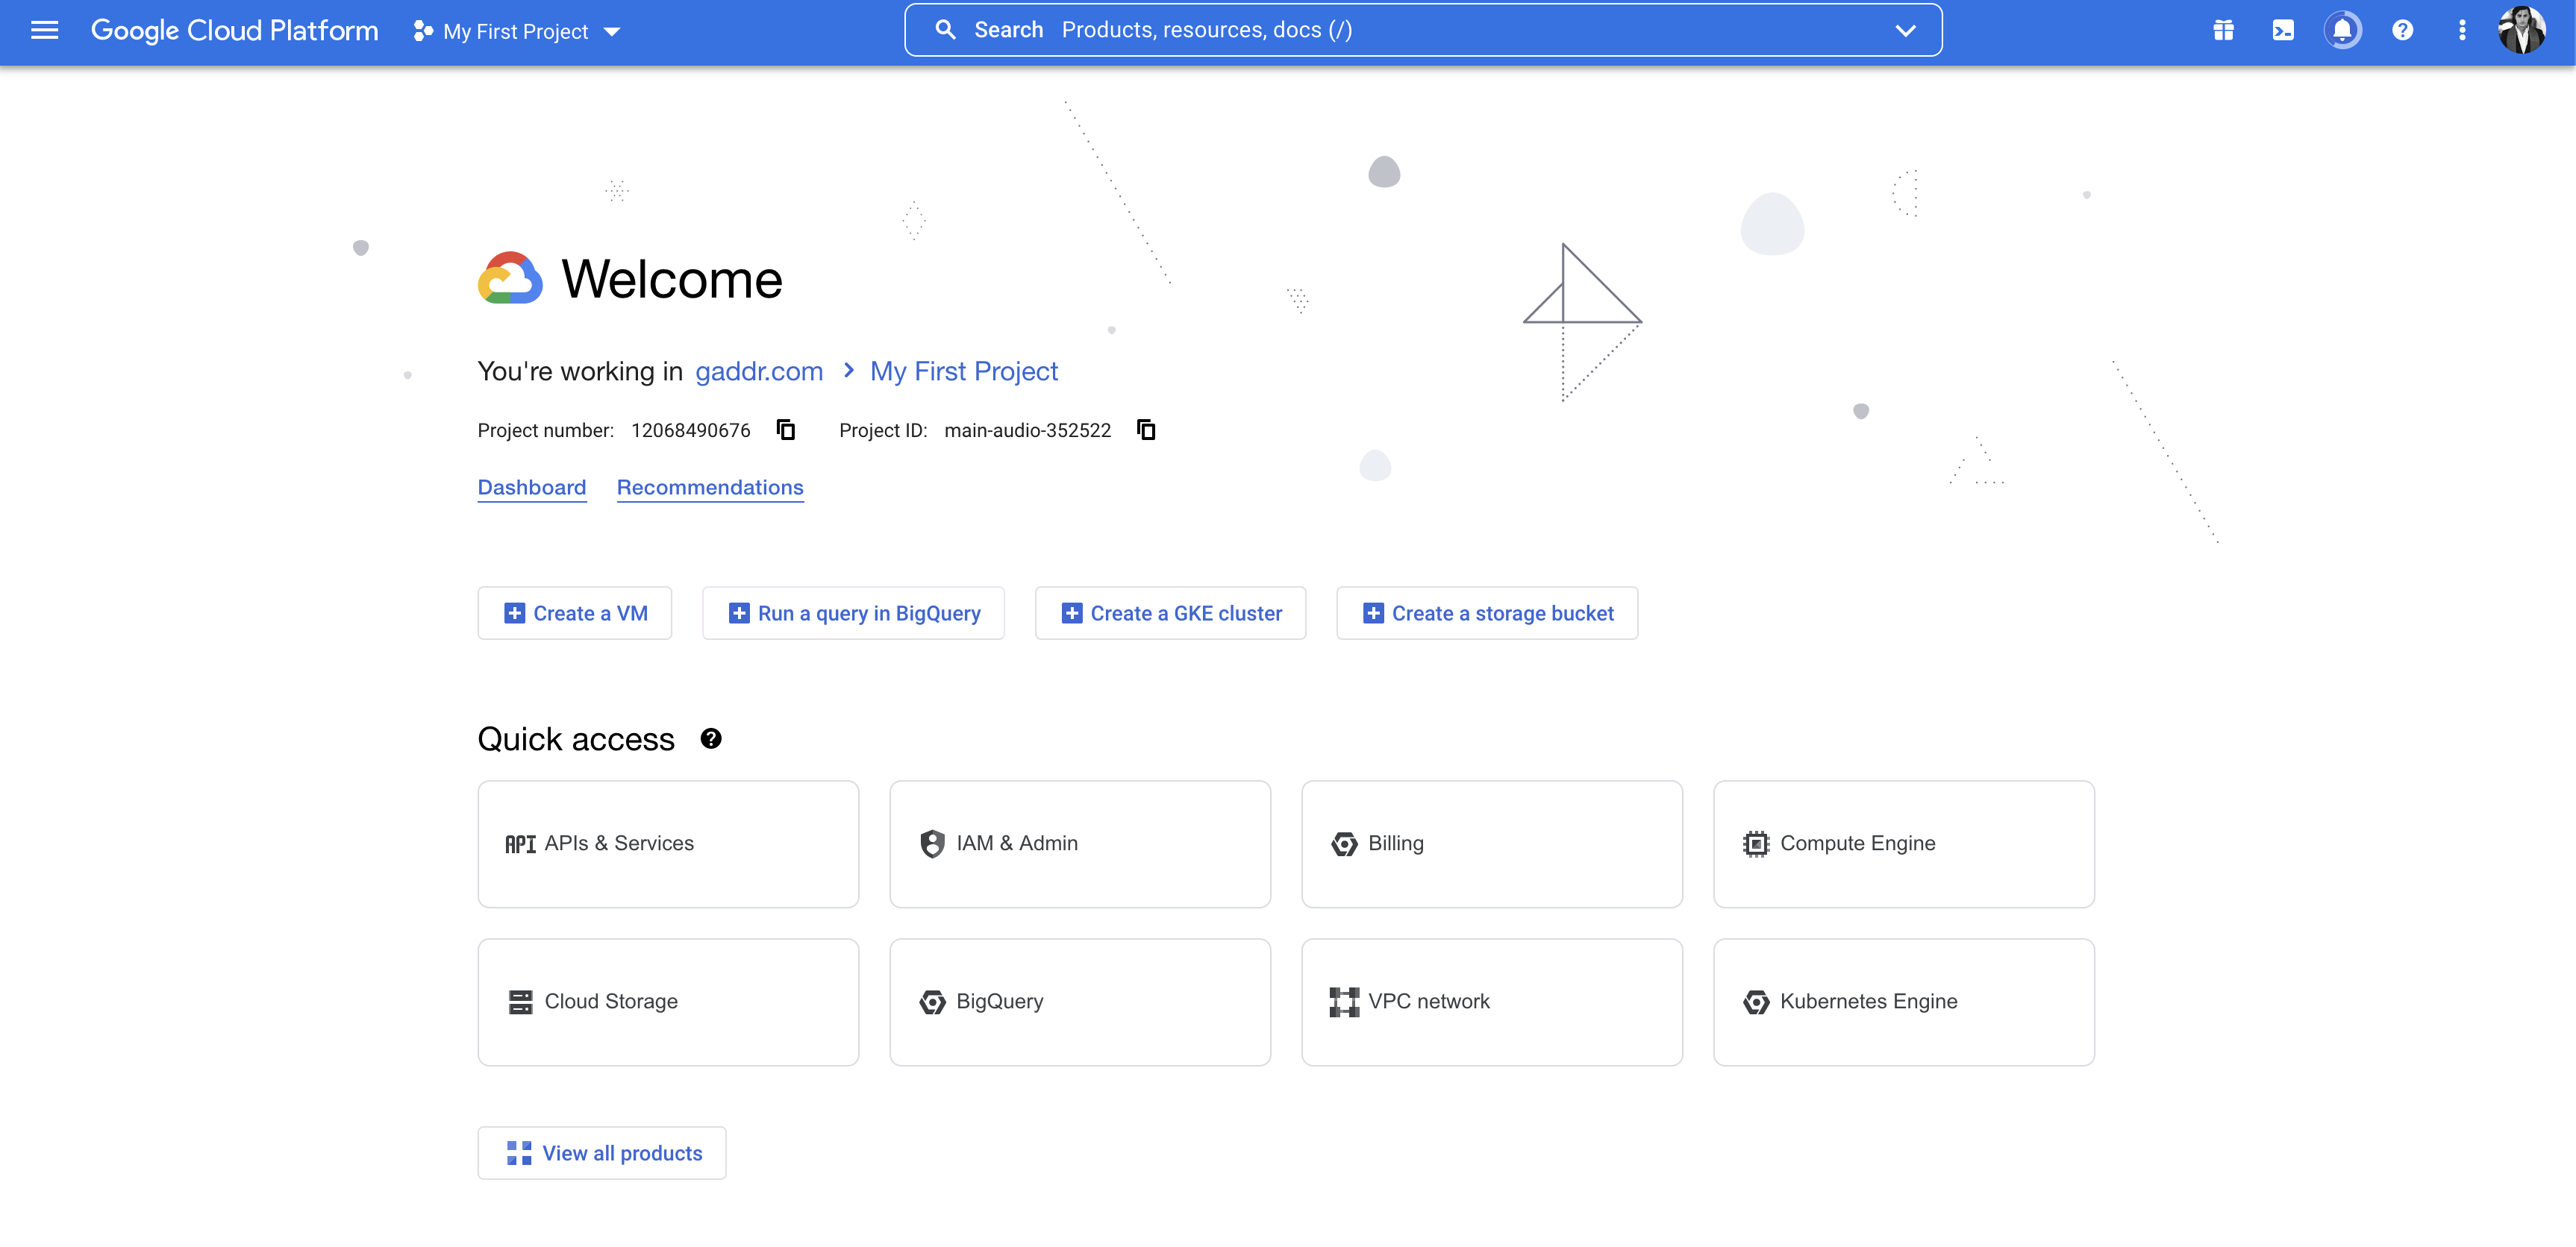This screenshot has width=2576, height=1247.
Task: Copy the project ID main-audio-352522
Action: click(1146, 430)
